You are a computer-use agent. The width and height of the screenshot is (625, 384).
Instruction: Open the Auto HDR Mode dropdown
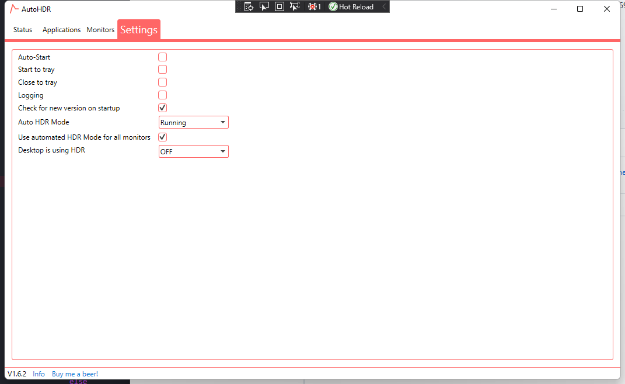[194, 123]
